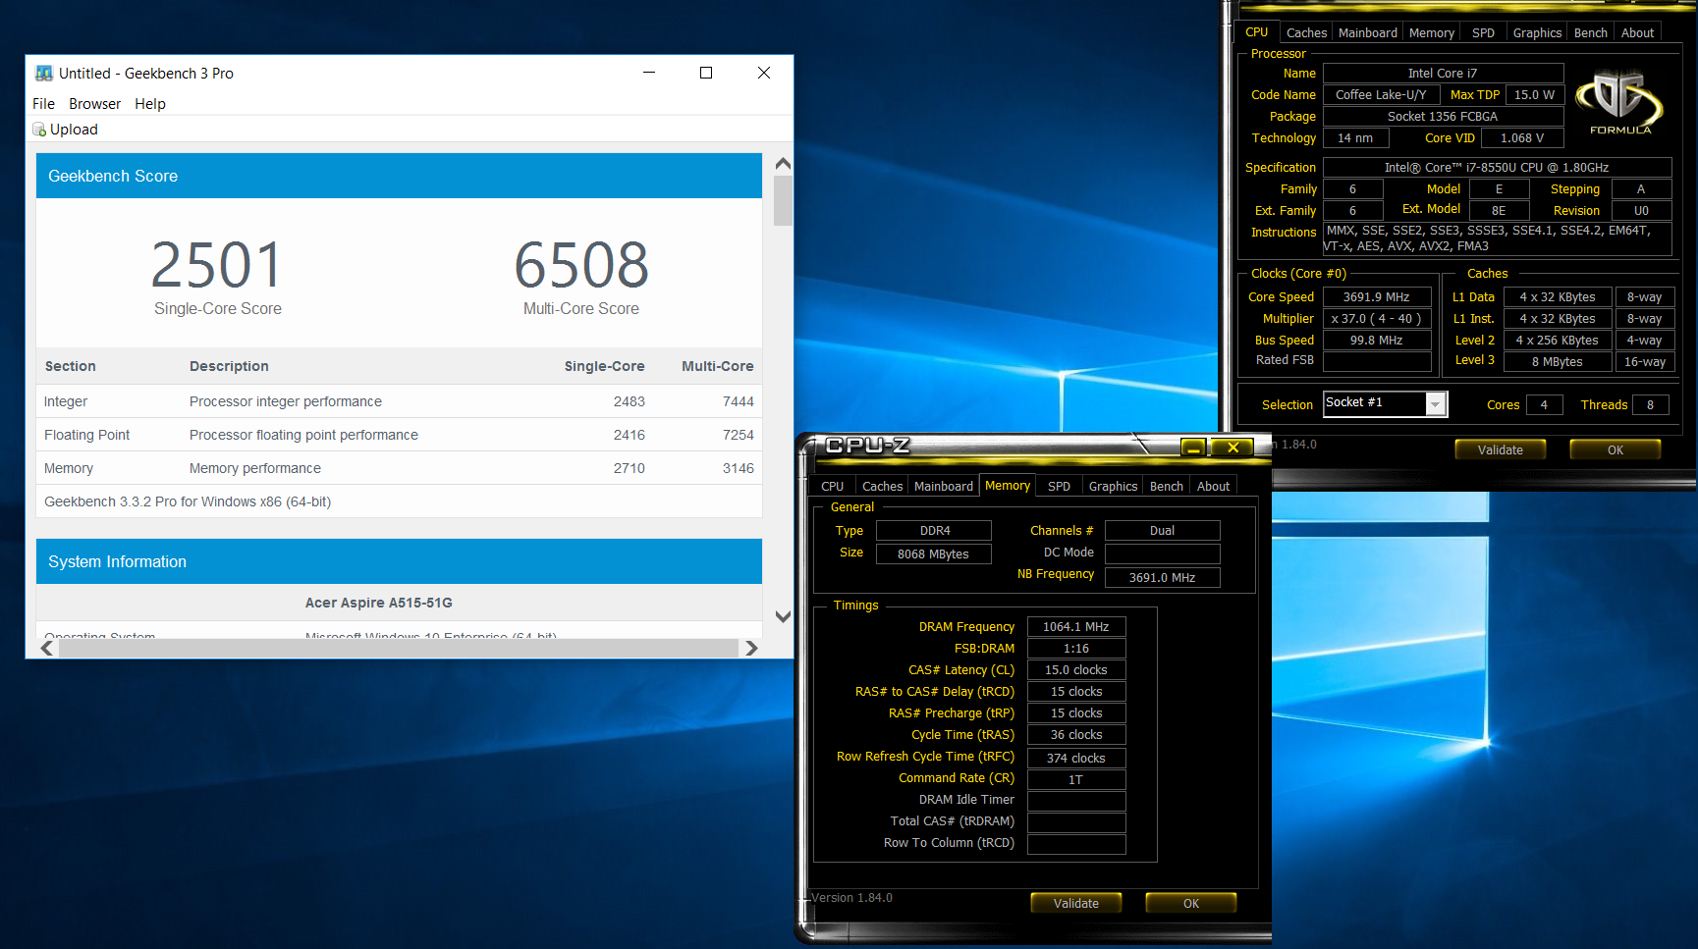
Task: Switch to Bench tab in top CPU-Z window
Action: click(x=1590, y=33)
